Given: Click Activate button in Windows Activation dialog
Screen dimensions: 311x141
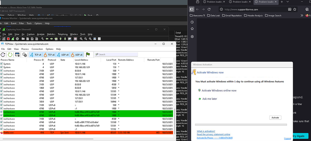Looking at the screenshot, I should (275, 118).
